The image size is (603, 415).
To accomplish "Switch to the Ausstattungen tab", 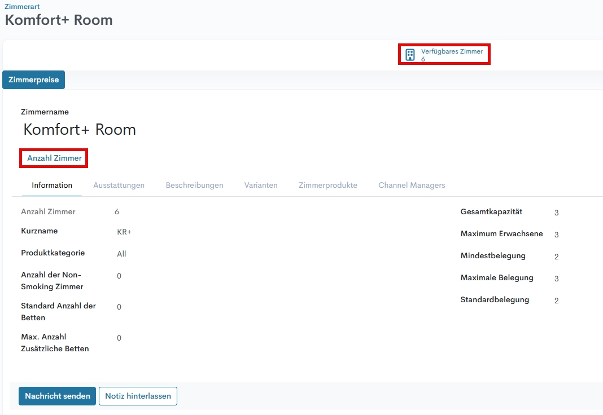I will pyautogui.click(x=119, y=185).
